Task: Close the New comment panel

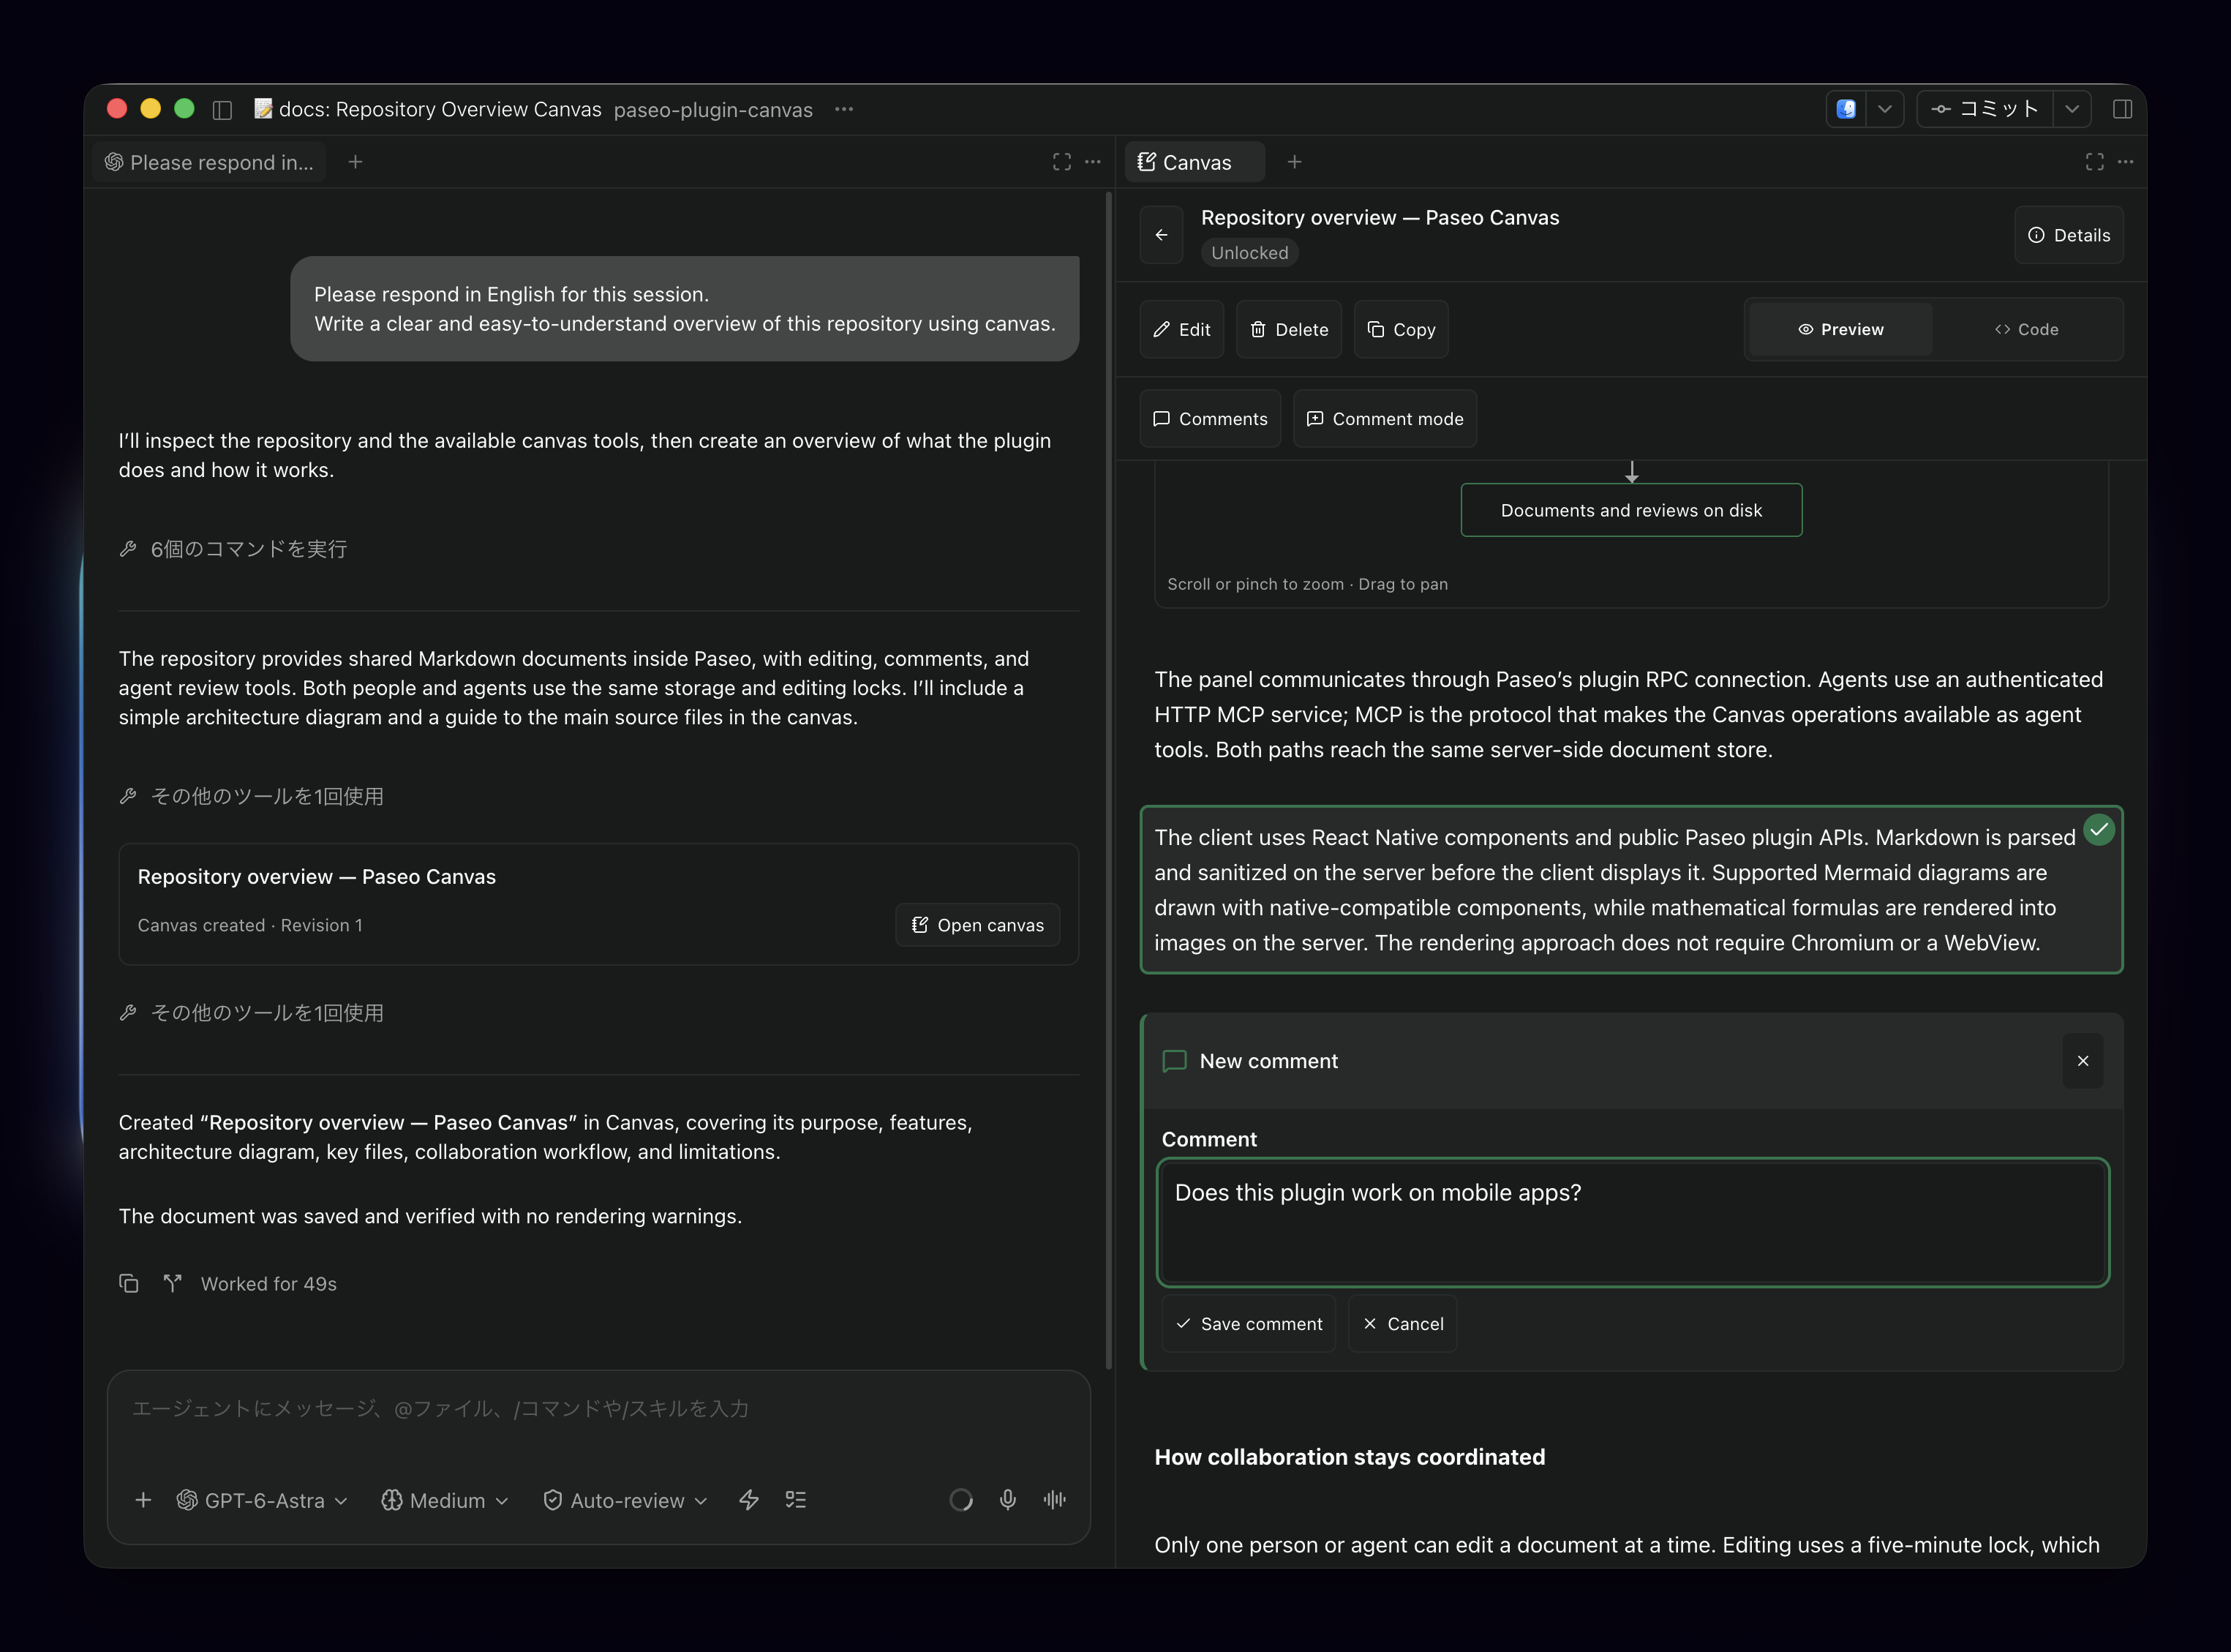Action: point(2083,1061)
